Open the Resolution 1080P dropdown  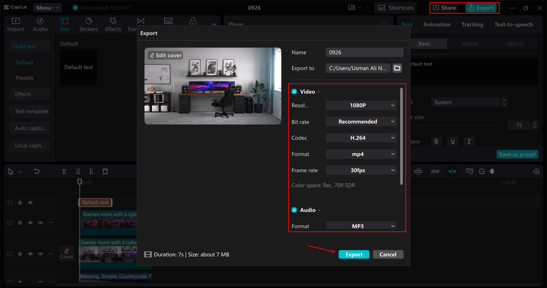pos(361,105)
